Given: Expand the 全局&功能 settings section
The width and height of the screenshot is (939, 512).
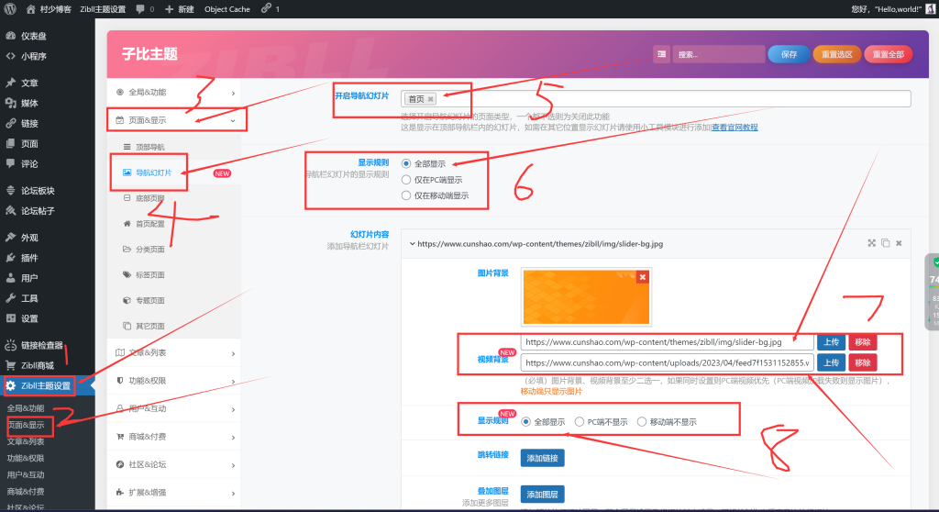Looking at the screenshot, I should pos(173,93).
